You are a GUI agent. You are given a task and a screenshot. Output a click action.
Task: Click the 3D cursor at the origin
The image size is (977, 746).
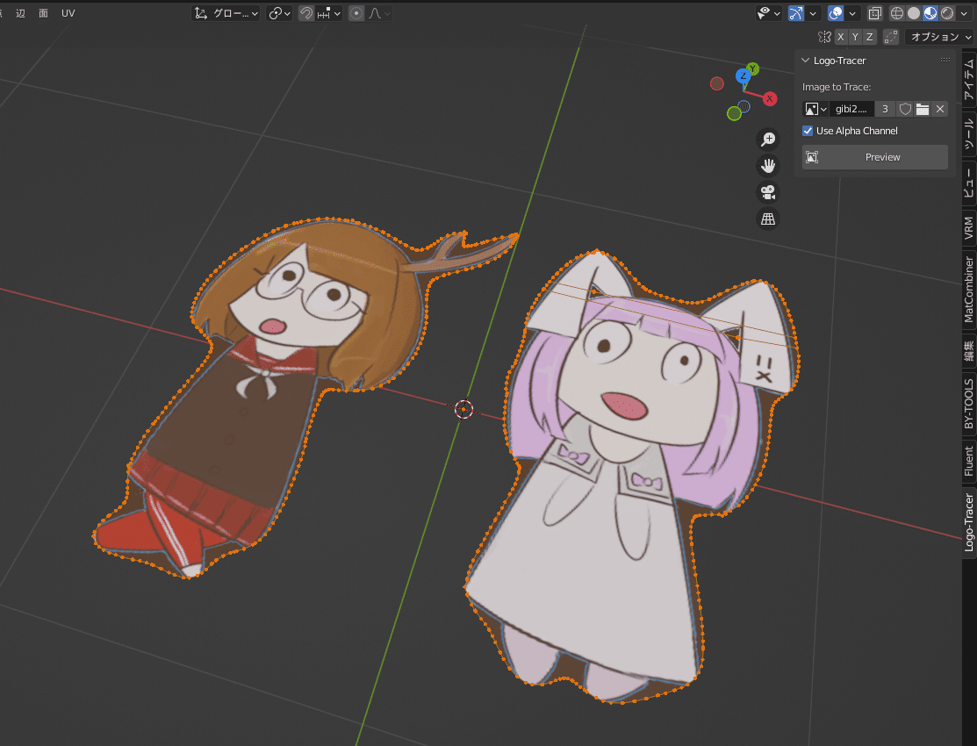click(x=463, y=409)
